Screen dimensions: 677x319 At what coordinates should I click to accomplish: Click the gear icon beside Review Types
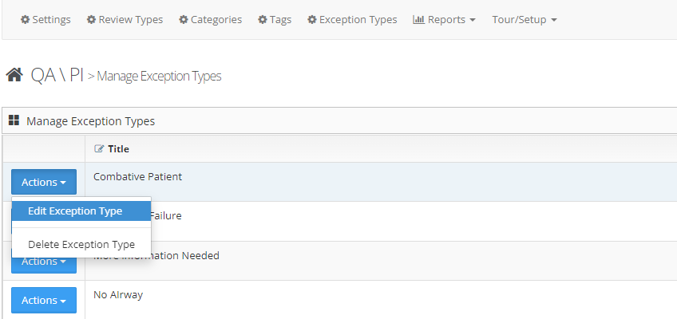click(91, 20)
